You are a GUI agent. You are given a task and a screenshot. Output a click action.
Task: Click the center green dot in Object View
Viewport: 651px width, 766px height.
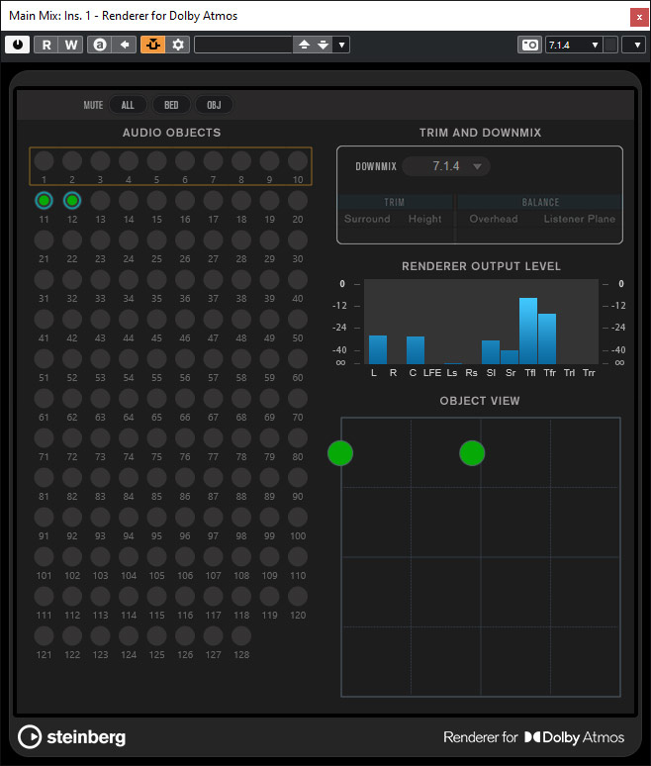[472, 453]
